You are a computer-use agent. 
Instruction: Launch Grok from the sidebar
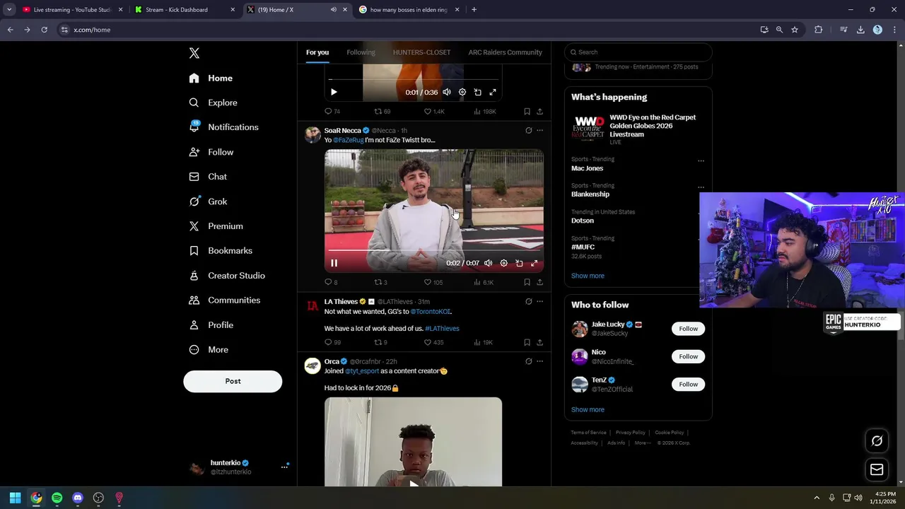pos(208,201)
